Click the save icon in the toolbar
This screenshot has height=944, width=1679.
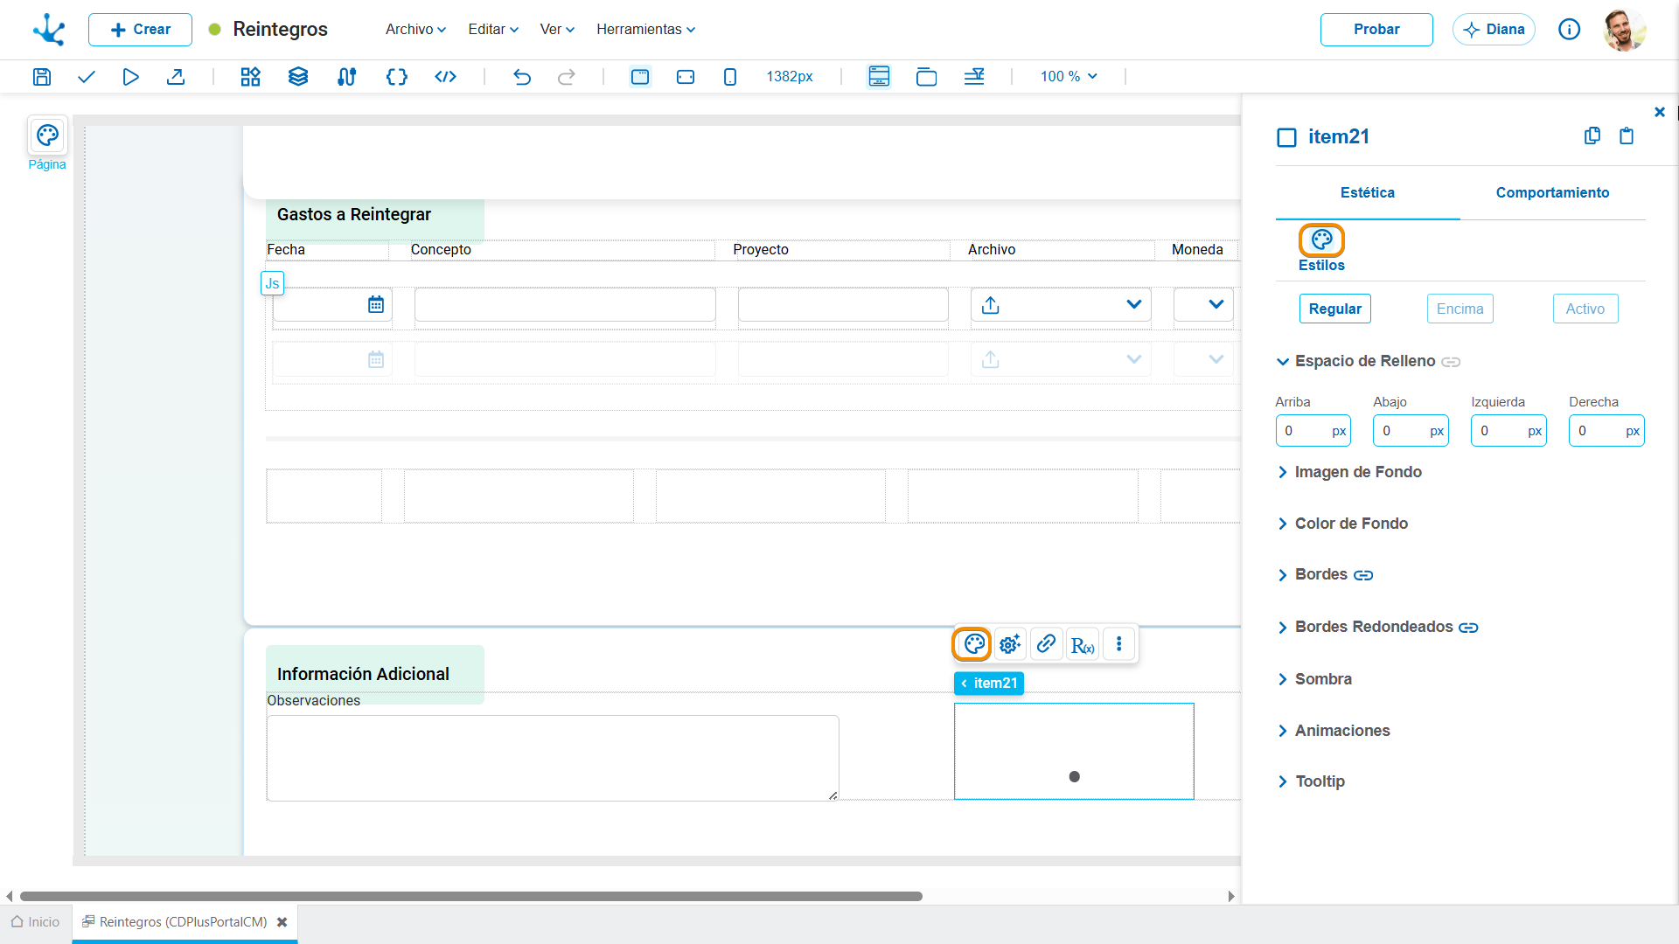(42, 77)
